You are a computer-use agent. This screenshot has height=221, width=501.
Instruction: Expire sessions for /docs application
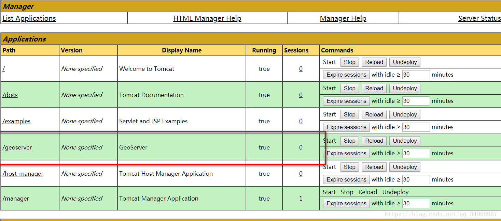coord(346,101)
